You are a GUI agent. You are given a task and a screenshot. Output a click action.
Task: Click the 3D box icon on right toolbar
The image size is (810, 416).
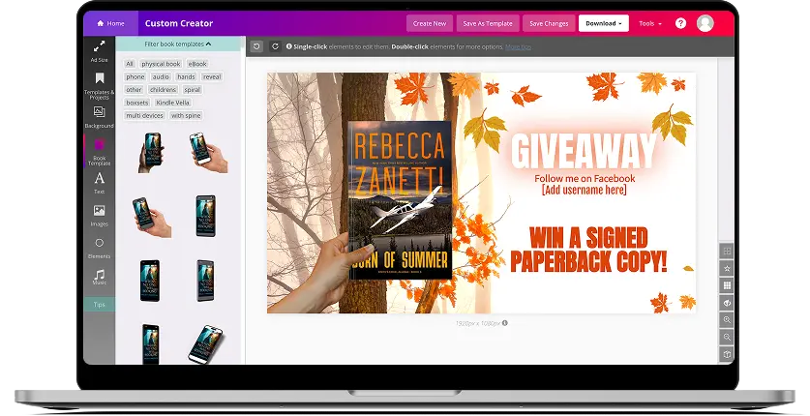(727, 354)
